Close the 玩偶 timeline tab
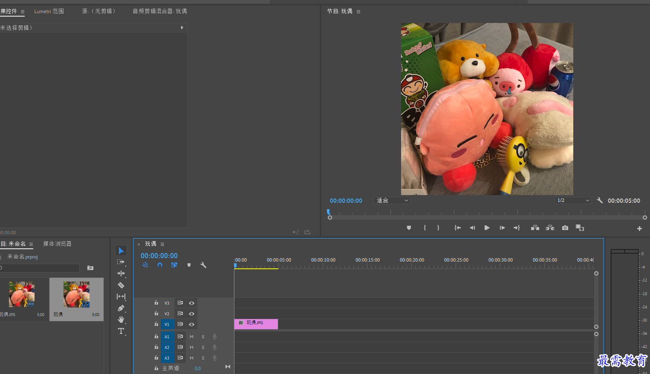 click(139, 244)
